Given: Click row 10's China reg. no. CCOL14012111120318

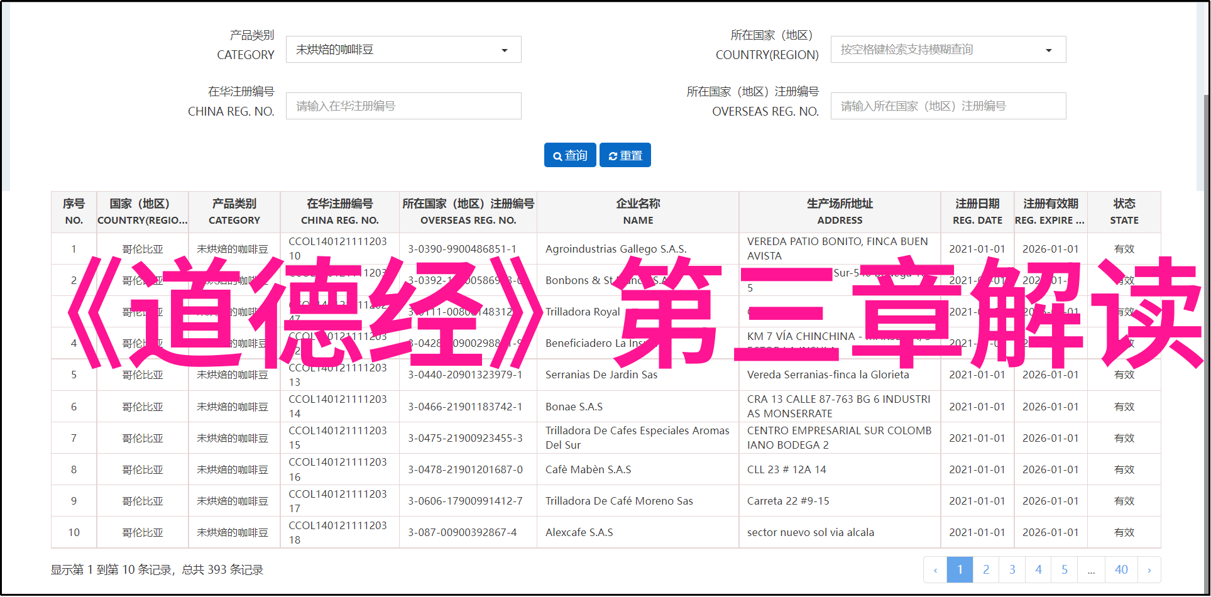Looking at the screenshot, I should tap(337, 532).
